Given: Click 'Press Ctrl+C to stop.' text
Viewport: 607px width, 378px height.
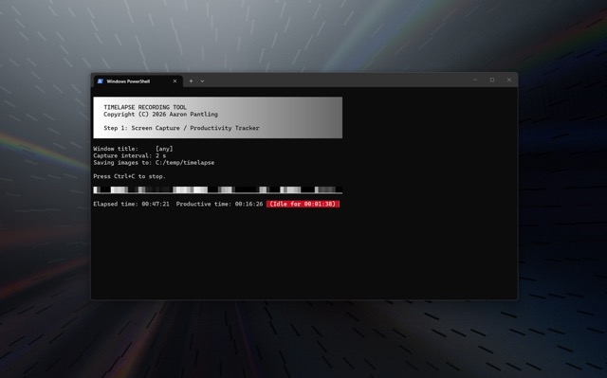Looking at the screenshot, I should pos(130,176).
